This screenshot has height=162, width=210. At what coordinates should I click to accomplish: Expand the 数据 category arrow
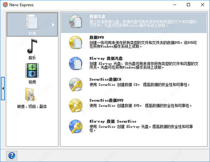pyautogui.click(x=53, y=25)
